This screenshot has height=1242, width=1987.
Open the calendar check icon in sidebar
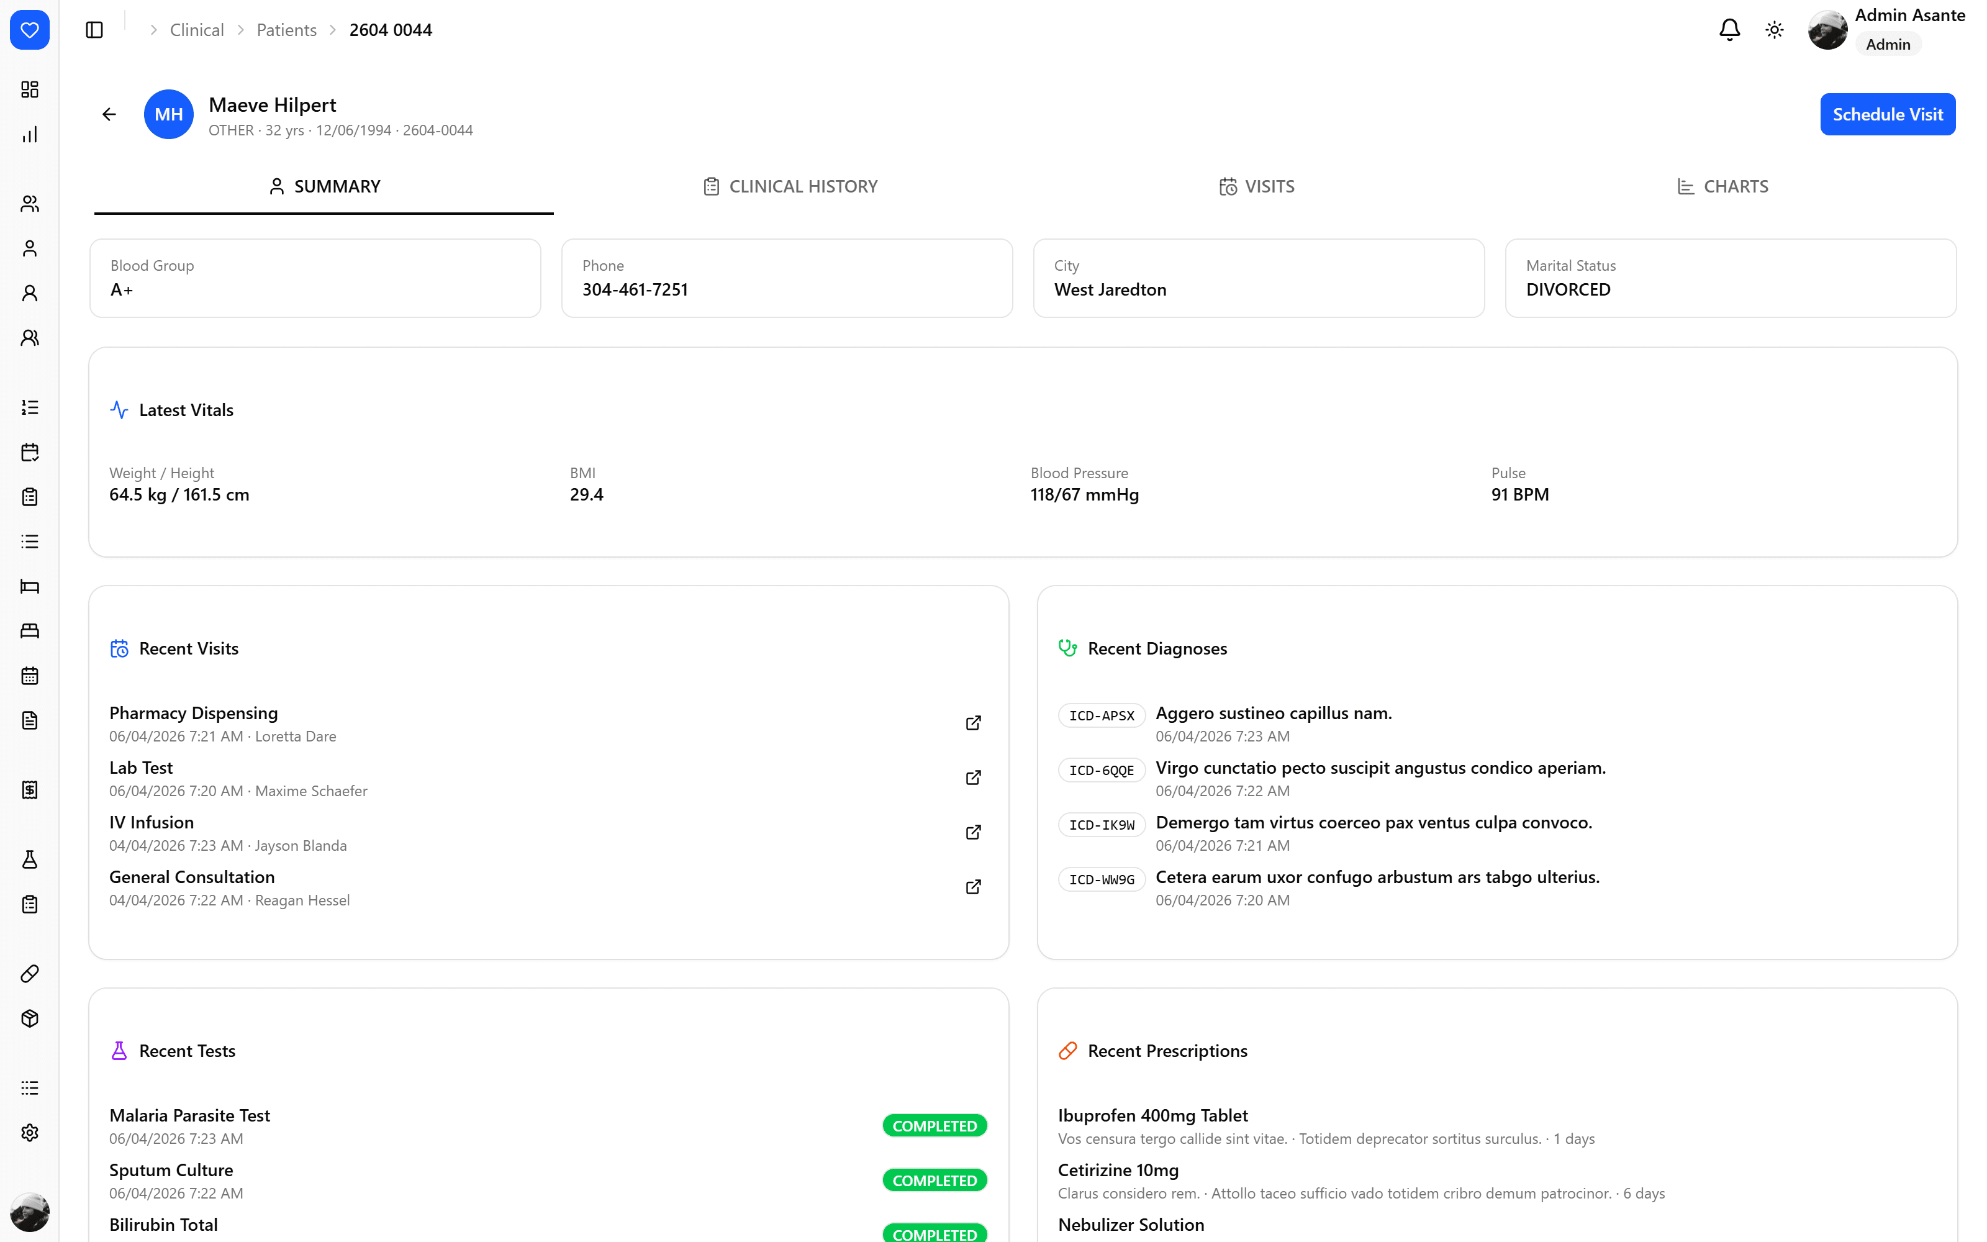30,453
